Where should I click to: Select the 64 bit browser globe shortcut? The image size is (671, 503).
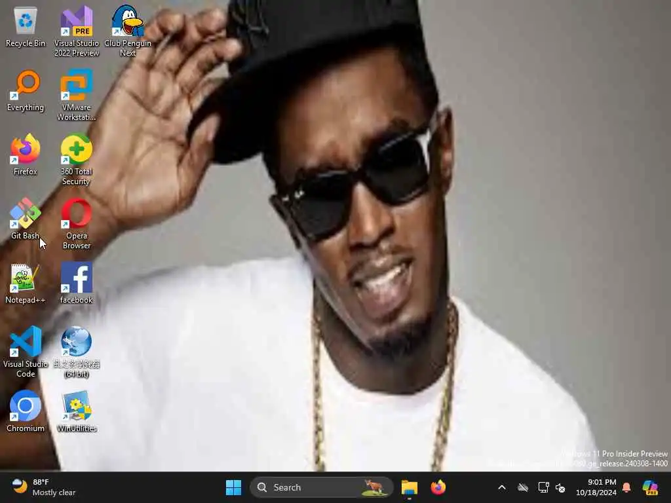point(77,352)
